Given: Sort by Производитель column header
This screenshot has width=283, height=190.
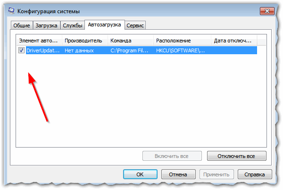Looking at the screenshot, I should pos(85,41).
